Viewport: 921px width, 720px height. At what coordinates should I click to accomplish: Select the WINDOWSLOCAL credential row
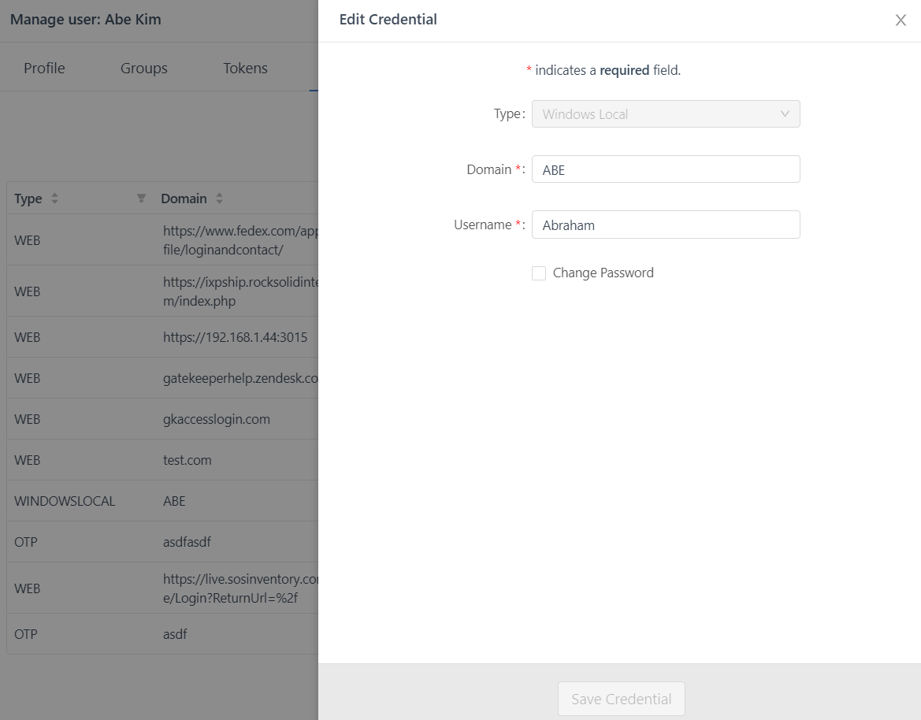coord(158,500)
